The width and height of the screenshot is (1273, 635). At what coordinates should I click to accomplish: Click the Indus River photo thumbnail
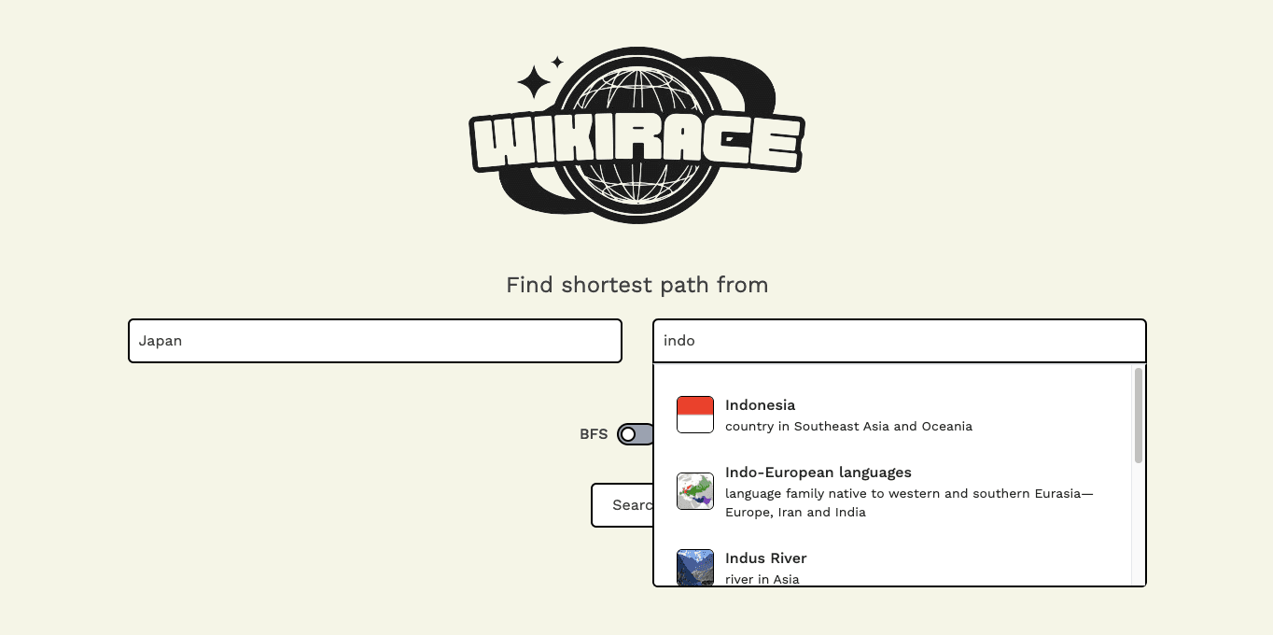[695, 568]
